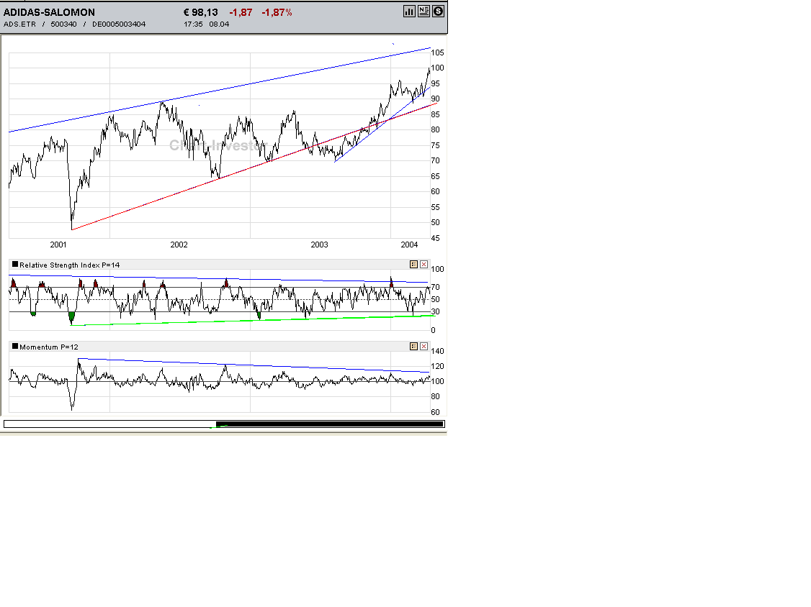
Task: Click the 45 price axis label
Action: coord(436,238)
